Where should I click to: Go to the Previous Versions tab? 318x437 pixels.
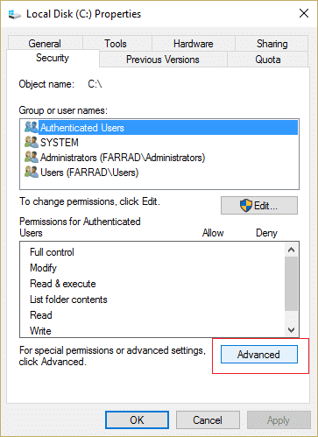click(163, 60)
